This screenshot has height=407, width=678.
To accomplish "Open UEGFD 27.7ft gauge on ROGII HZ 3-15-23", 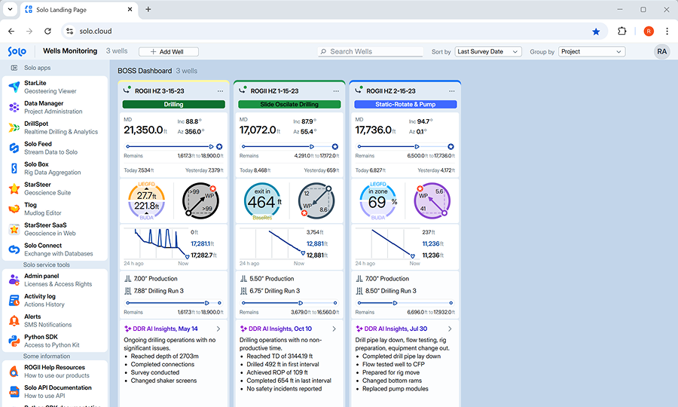I will coord(147,201).
